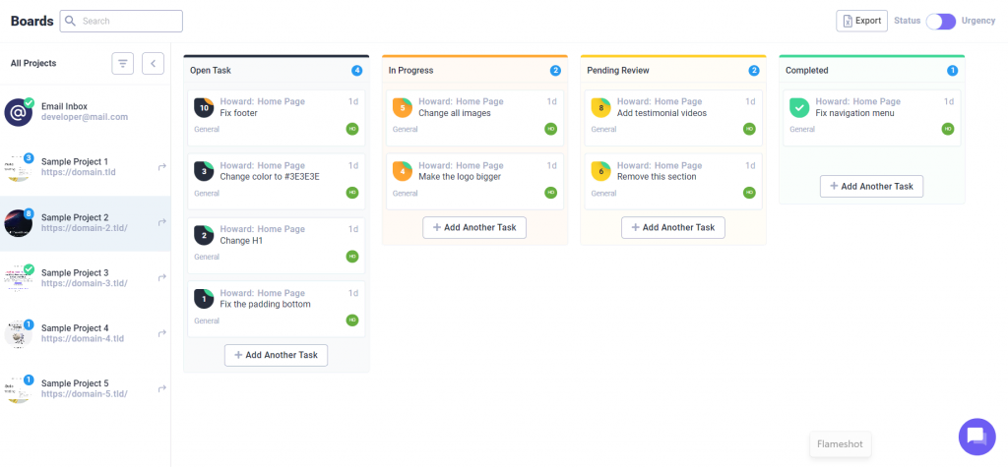The height and width of the screenshot is (467, 1008).
Task: Open the share arrow for Sample Project 4
Action: 162,332
